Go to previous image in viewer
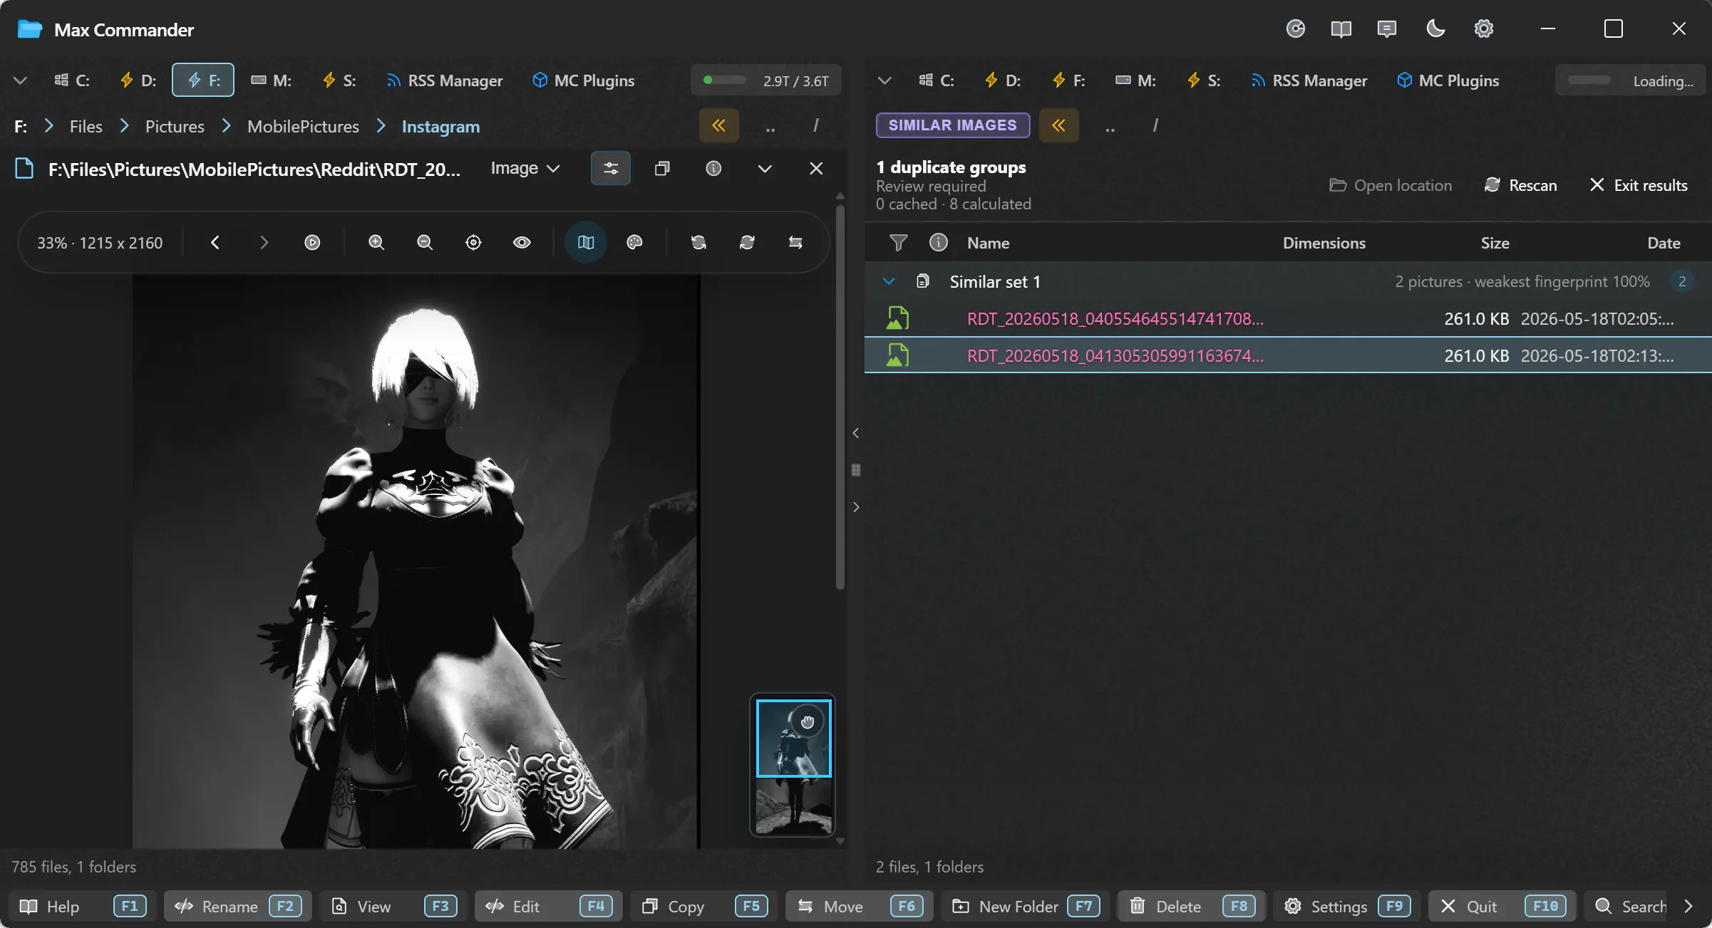Viewport: 1712px width, 928px height. coord(215,243)
